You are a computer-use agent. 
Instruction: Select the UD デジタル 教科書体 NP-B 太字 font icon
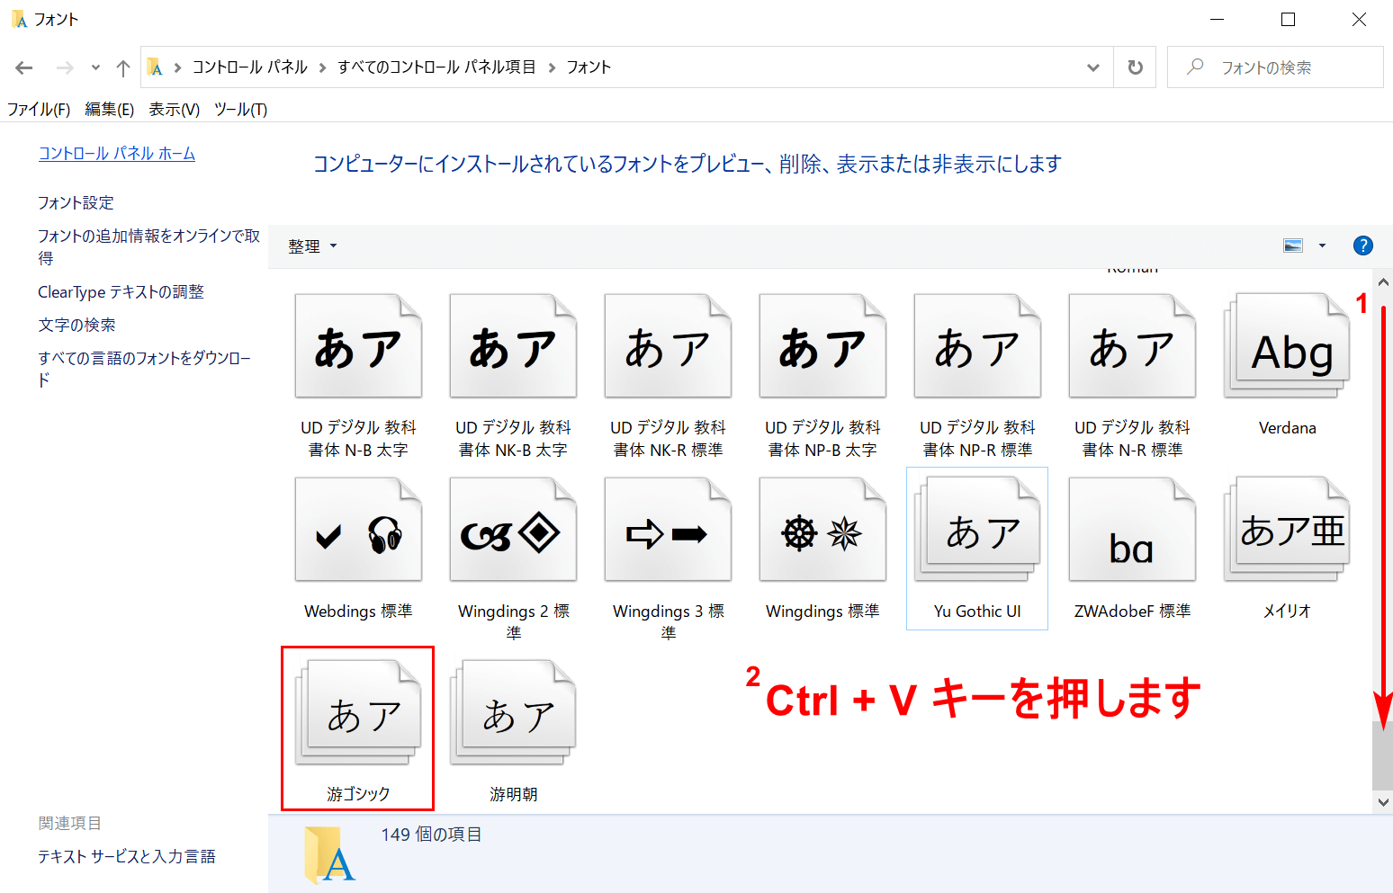tap(822, 346)
